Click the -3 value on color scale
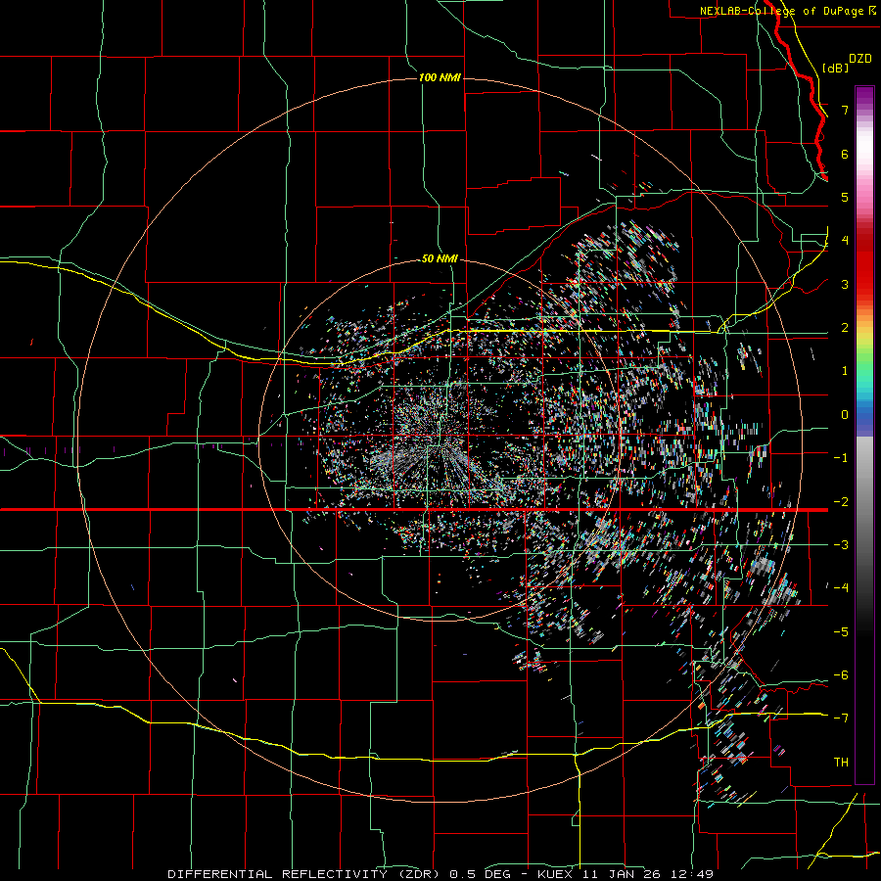The height and width of the screenshot is (881, 881). click(841, 544)
